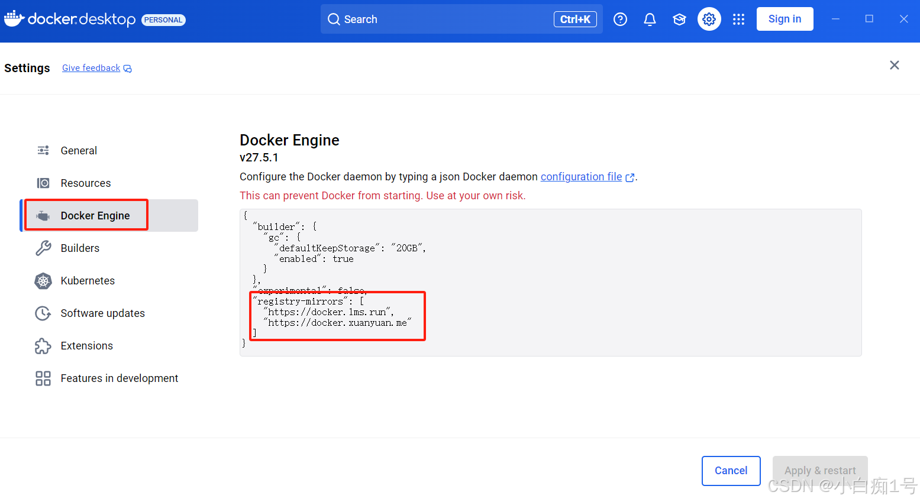
Task: Click the "defaultKeepStorage" line in the JSON editor
Action: [x=350, y=248]
